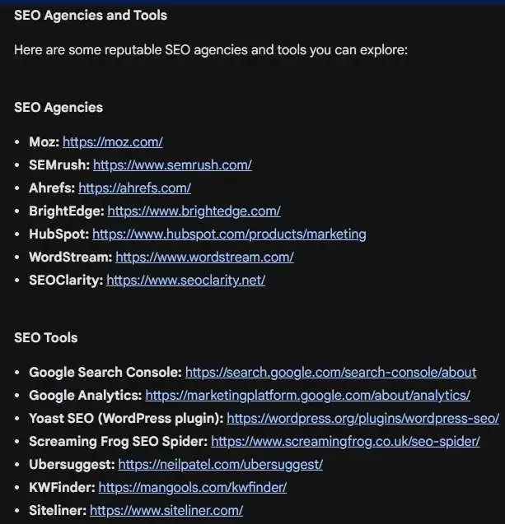Follow the Google Analytics marketing platform link

point(307,396)
